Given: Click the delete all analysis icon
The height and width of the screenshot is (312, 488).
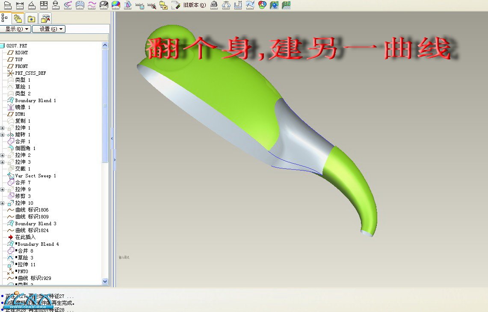Looking at the screenshot, I should click(x=175, y=5).
